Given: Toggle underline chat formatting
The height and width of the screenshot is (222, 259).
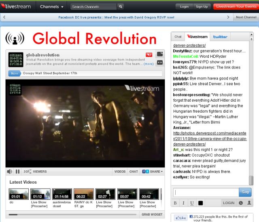Looking at the screenshot, I should point(192,203).
